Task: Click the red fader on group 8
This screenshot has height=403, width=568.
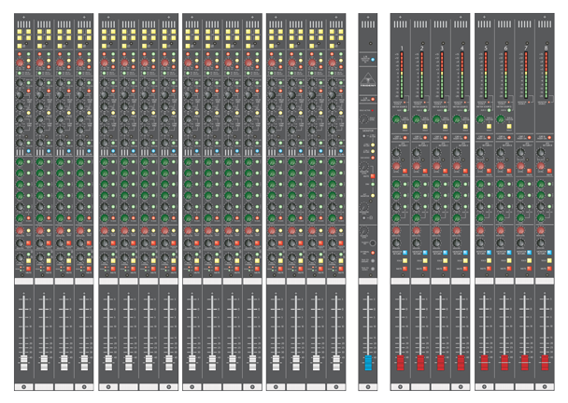Action: pos(547,361)
